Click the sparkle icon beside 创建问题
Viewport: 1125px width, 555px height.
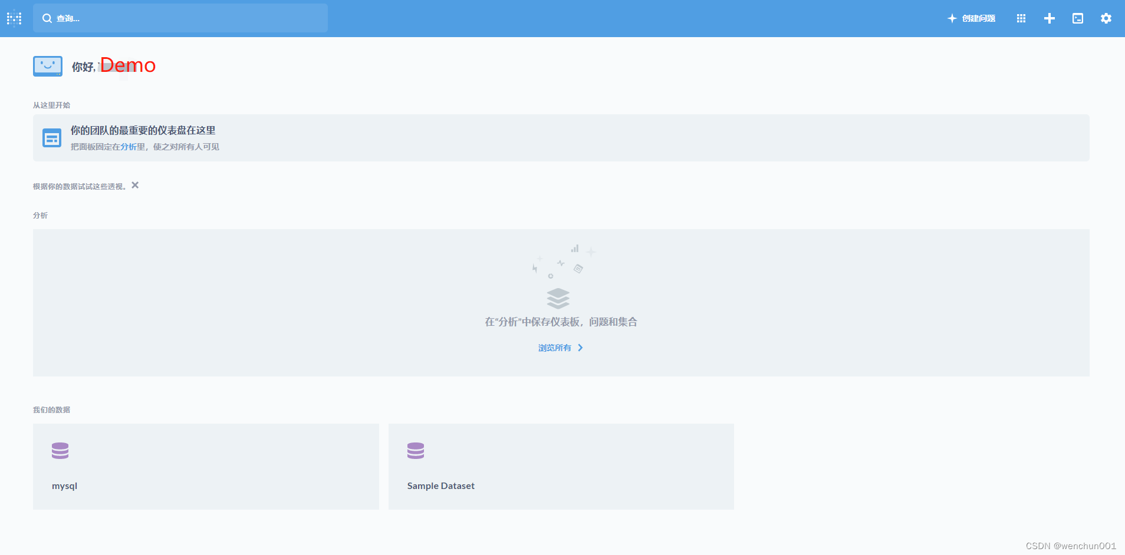[952, 18]
